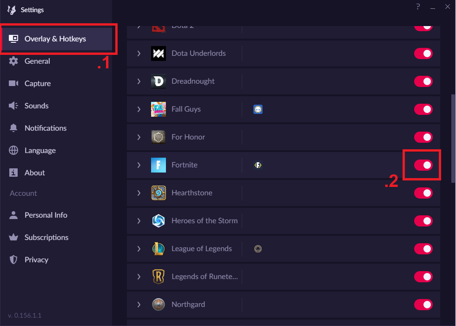Click the globe icon beside Language
The height and width of the screenshot is (326, 456).
13,151
